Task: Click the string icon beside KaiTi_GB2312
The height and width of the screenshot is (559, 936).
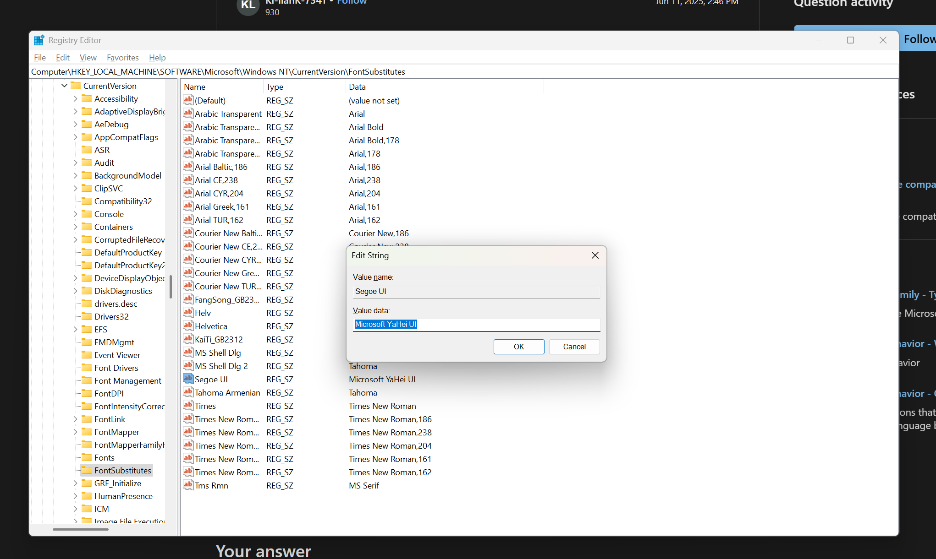Action: pos(188,339)
